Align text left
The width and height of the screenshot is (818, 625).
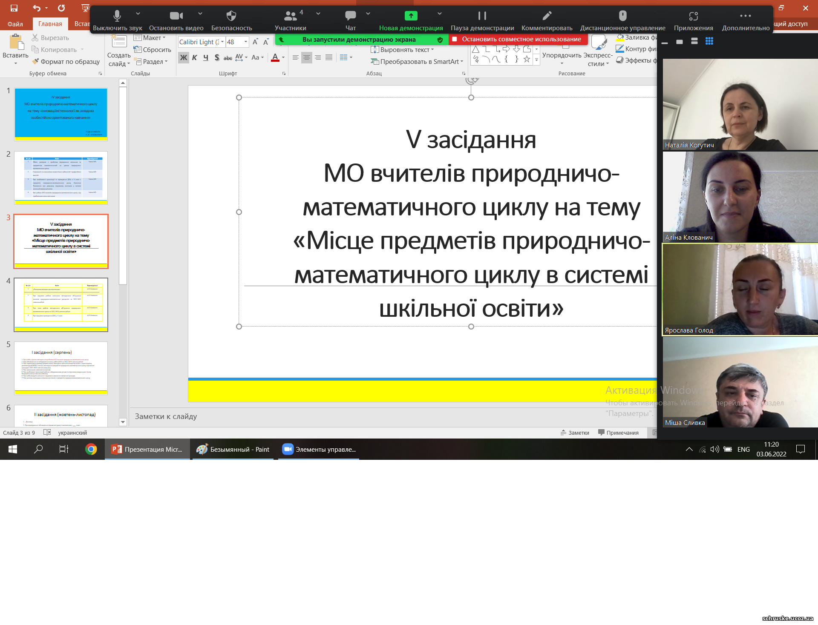pyautogui.click(x=296, y=57)
